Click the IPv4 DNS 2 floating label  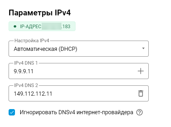point(26,85)
